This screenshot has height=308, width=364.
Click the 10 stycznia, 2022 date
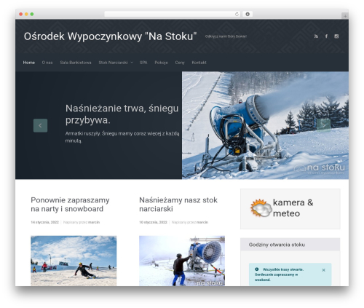[153, 222]
